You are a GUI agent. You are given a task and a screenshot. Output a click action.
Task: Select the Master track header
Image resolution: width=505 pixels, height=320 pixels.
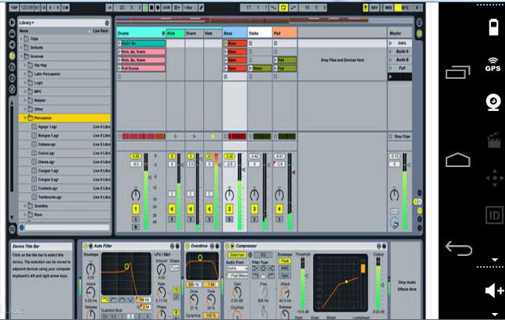pyautogui.click(x=400, y=33)
